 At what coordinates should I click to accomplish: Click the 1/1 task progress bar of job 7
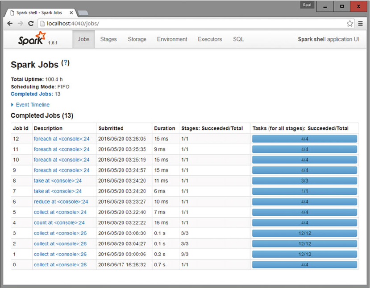click(304, 191)
